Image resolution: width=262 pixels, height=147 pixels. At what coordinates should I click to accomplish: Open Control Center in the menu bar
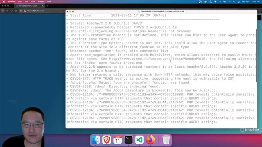pyautogui.click(x=239, y=2)
